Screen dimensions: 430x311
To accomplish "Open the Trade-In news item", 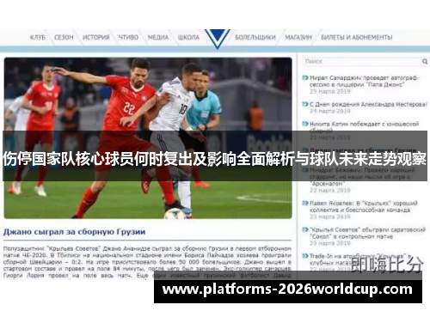I will (360, 259).
